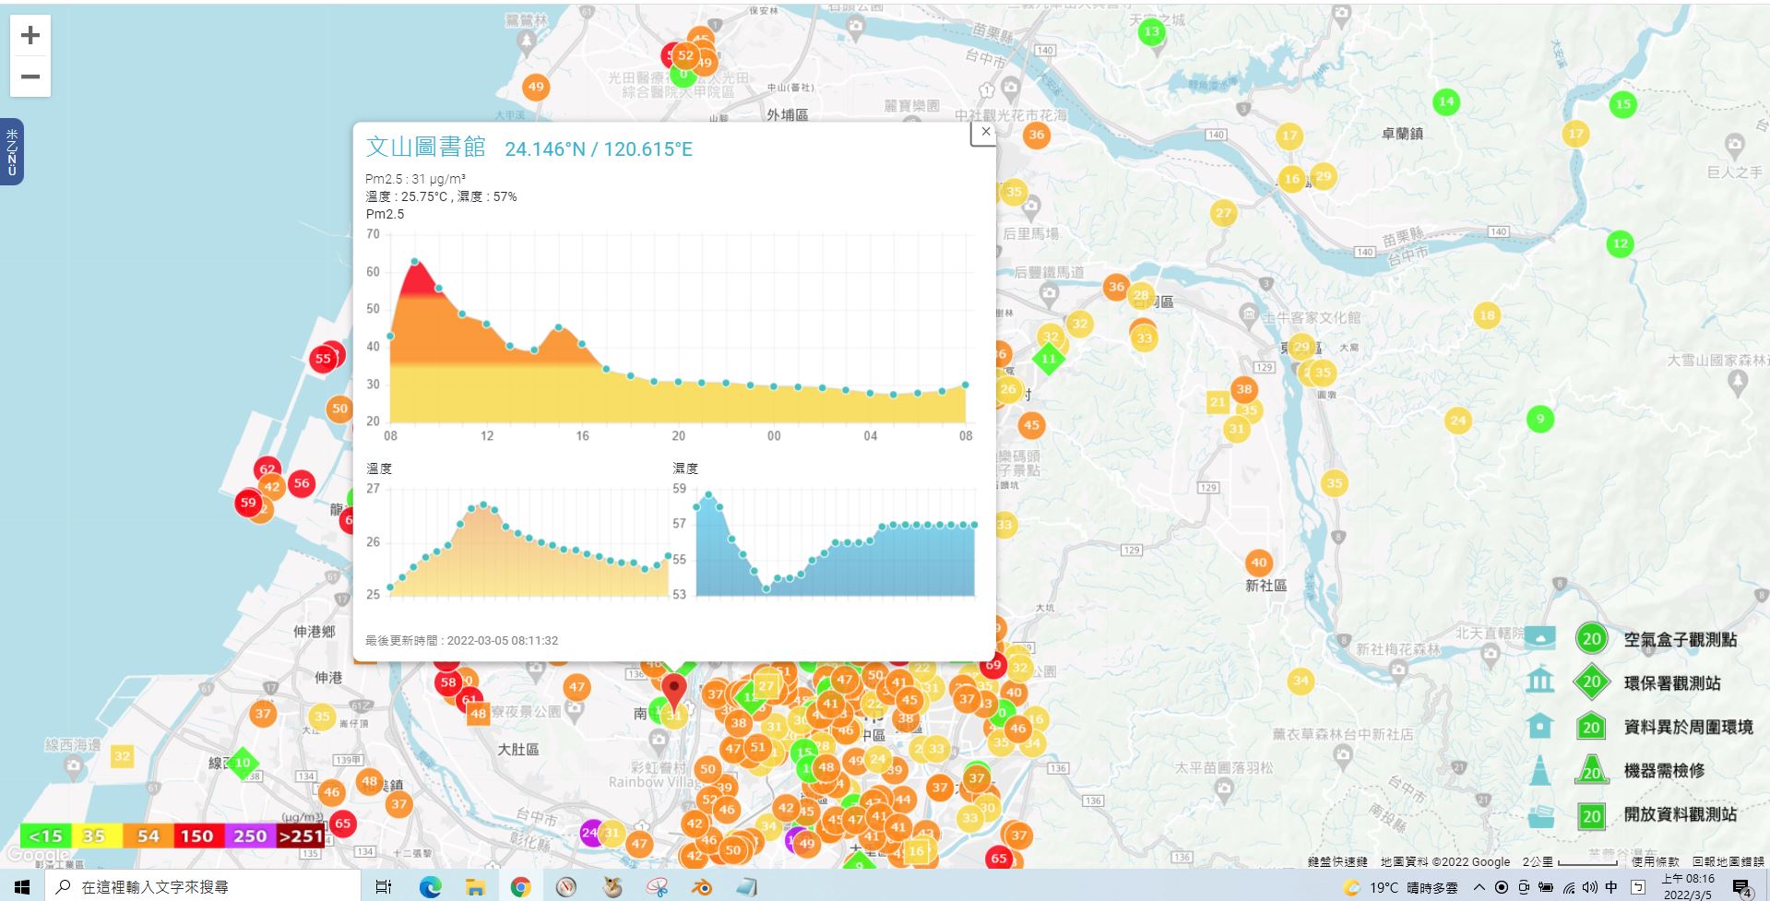The height and width of the screenshot is (901, 1770).
Task: Select the yellow square 21 marker
Action: pos(1218,401)
